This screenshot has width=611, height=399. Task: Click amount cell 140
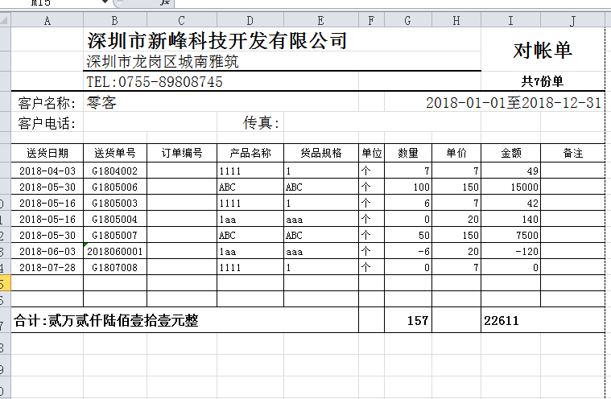tap(511, 219)
